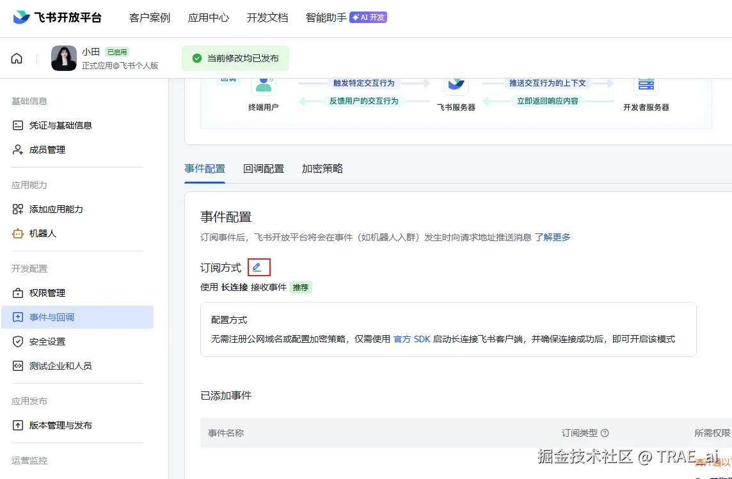Click the Feishu Open Platform logo
Image resolution: width=732 pixels, height=479 pixels.
[x=56, y=18]
